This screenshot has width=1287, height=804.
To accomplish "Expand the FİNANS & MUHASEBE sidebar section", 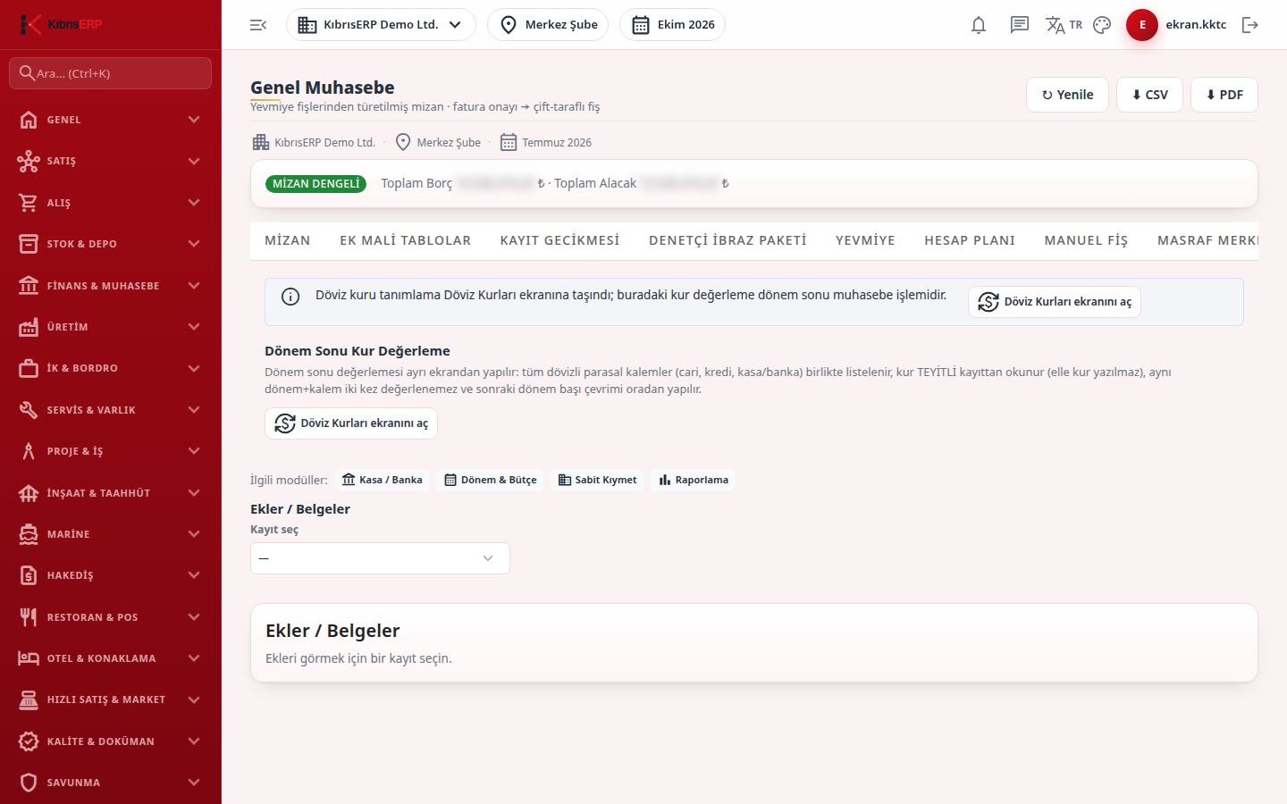I will 111,286.
